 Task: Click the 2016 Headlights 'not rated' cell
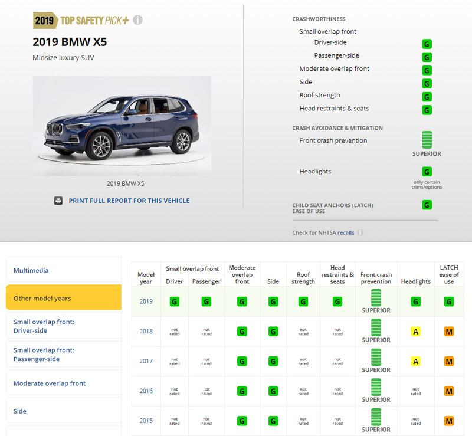416,391
